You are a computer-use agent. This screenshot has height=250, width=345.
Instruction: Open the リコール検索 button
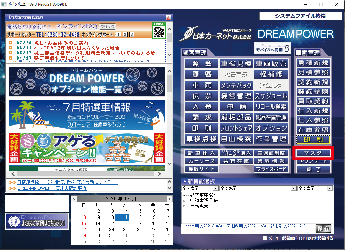coord(271,107)
